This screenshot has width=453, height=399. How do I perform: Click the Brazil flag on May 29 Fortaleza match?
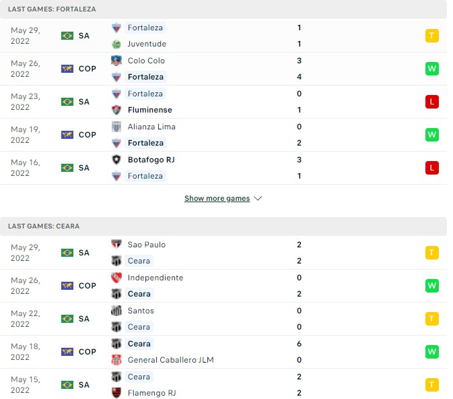67,36
